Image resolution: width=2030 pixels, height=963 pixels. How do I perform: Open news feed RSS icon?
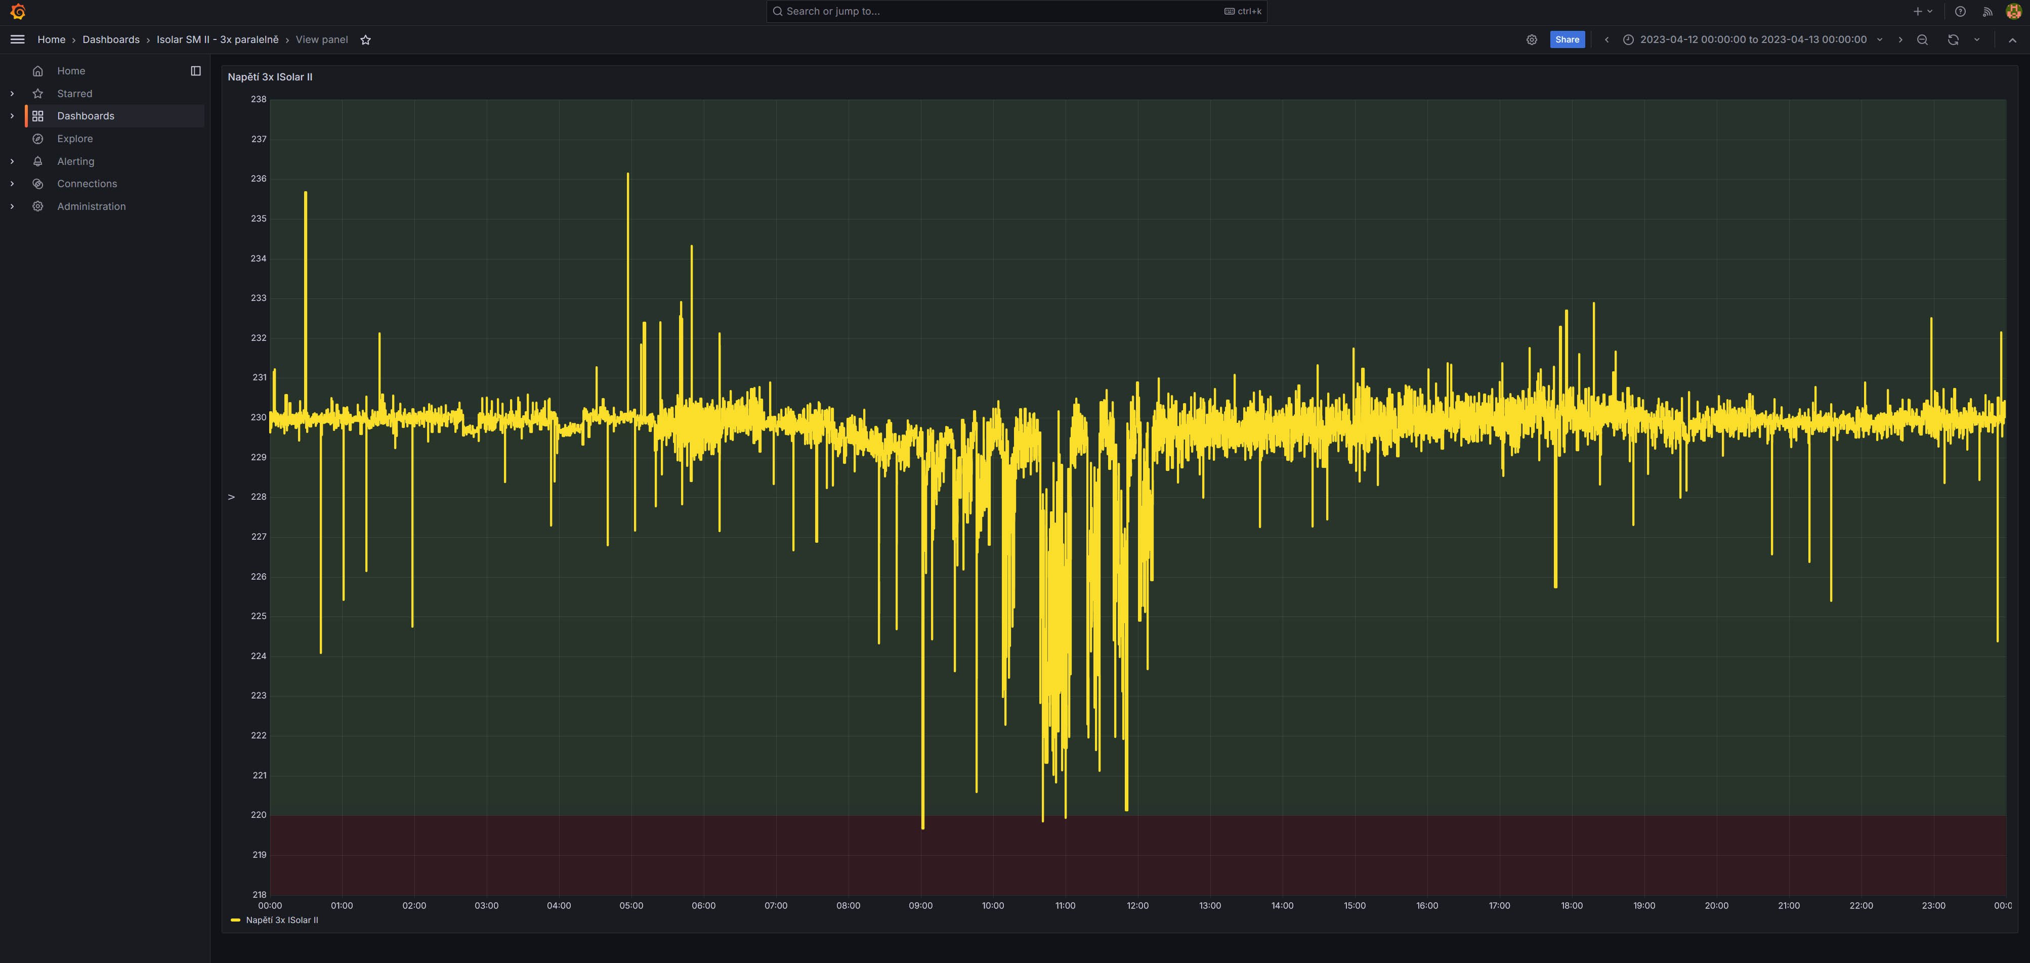(1987, 12)
